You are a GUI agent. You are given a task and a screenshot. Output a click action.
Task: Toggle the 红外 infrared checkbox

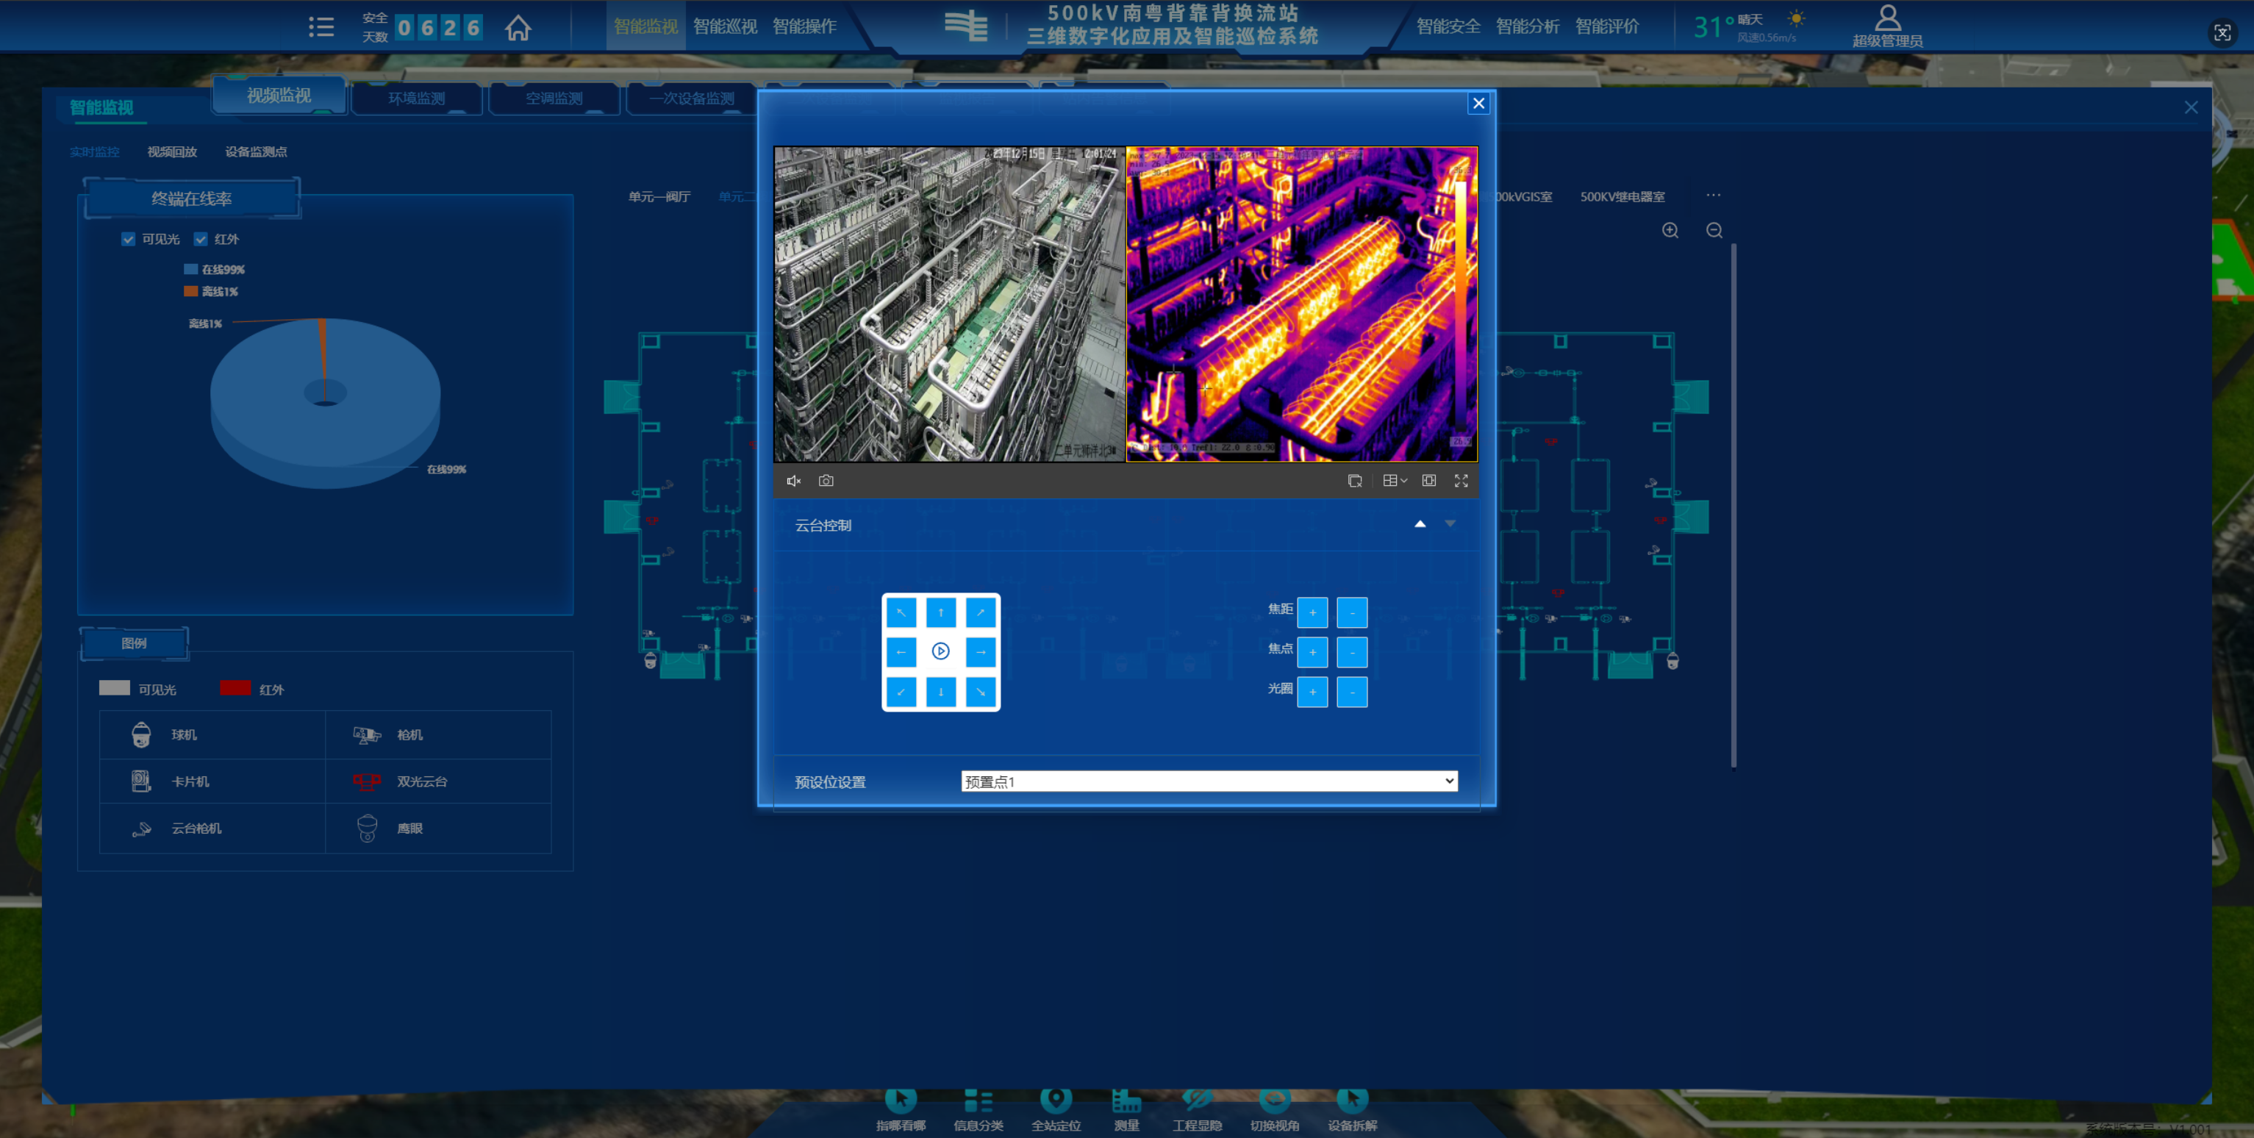coord(201,240)
